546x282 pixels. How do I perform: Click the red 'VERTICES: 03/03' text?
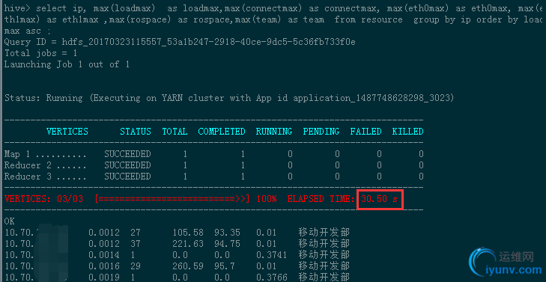(43, 199)
